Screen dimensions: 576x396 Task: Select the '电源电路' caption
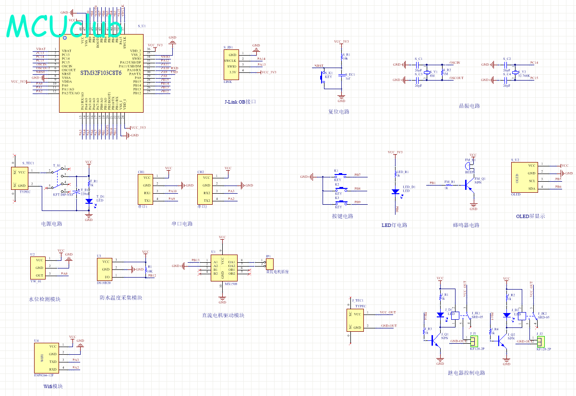pyautogui.click(x=51, y=223)
